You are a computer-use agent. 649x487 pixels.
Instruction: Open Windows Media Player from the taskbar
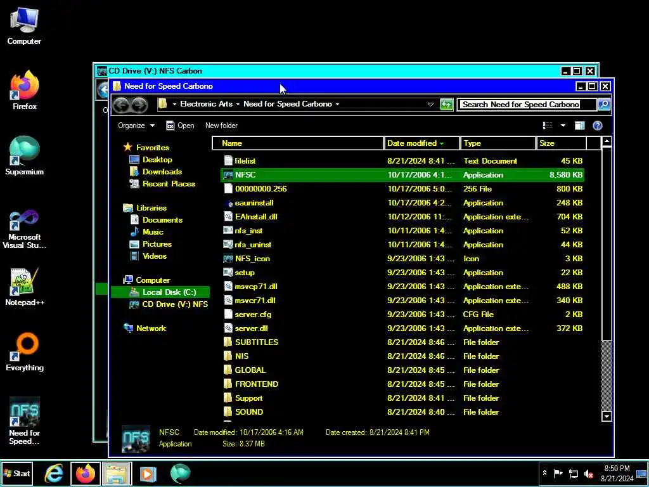148,473
